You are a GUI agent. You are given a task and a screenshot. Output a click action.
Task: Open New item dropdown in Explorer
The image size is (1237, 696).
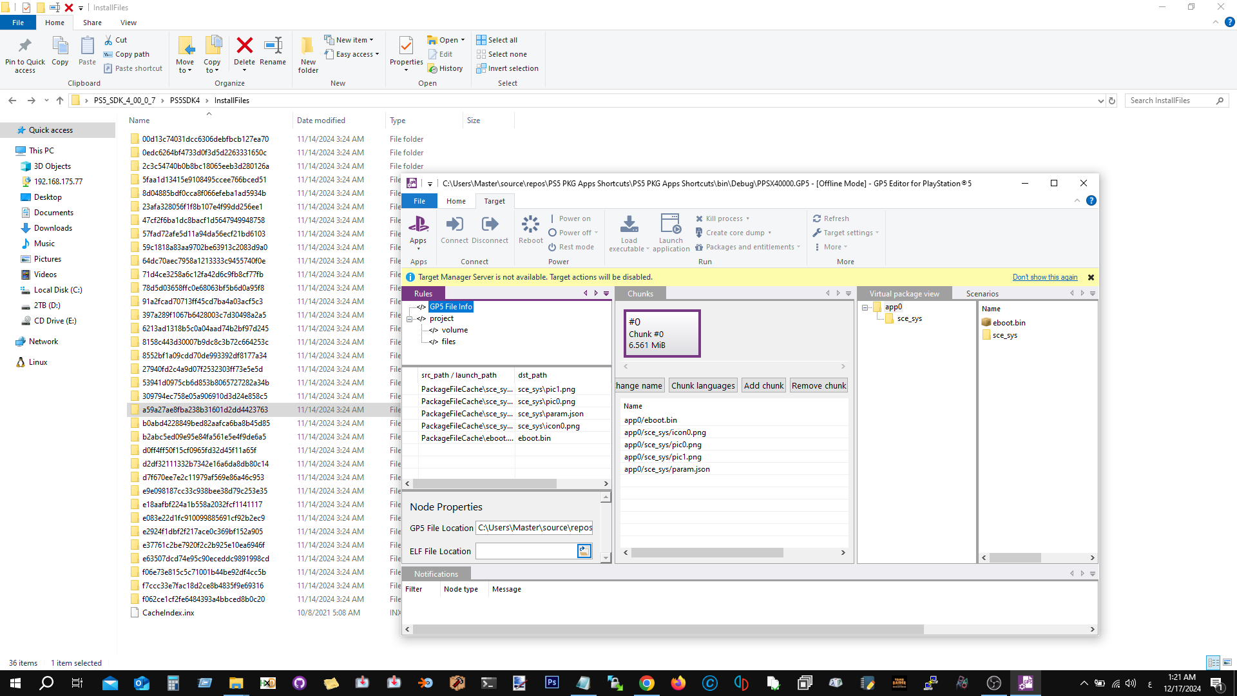click(x=349, y=40)
